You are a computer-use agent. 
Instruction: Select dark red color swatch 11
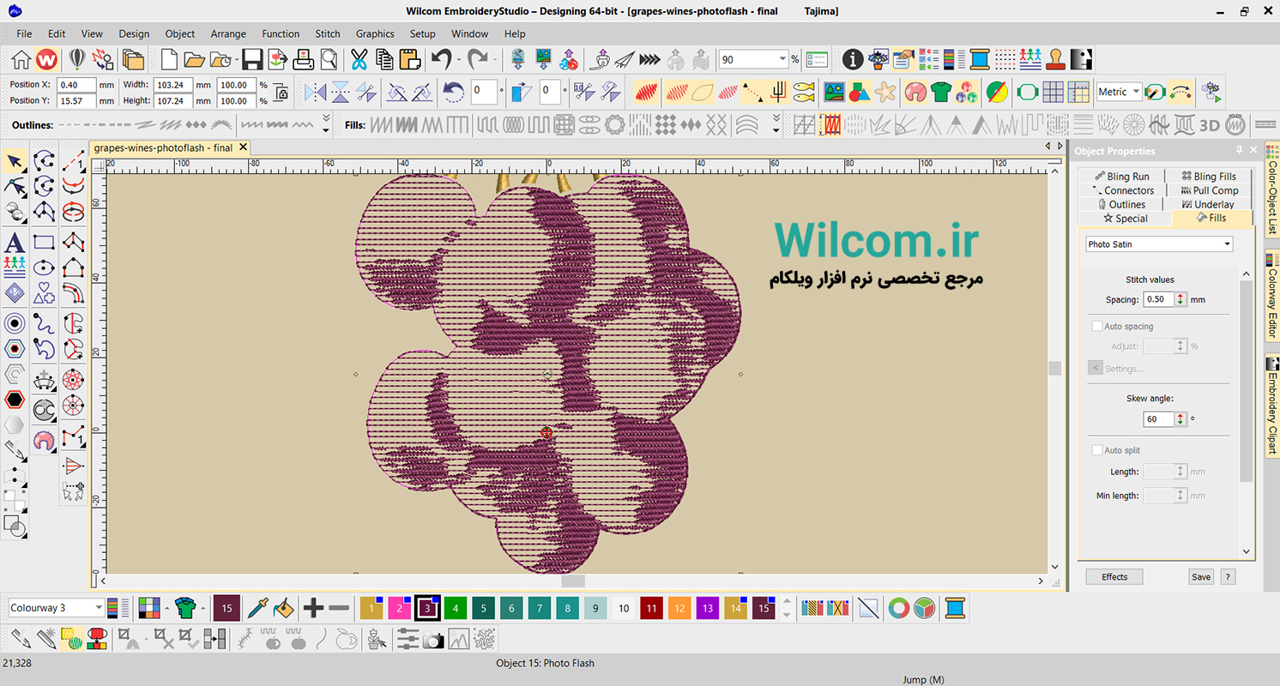652,608
